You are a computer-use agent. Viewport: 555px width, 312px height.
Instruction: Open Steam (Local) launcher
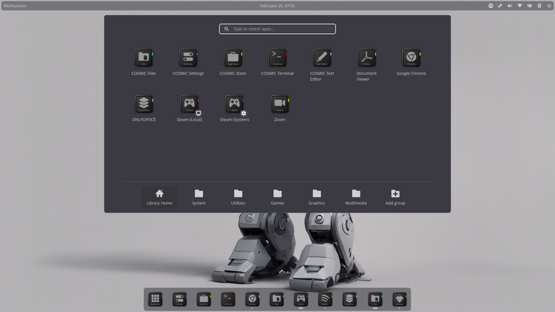190,108
